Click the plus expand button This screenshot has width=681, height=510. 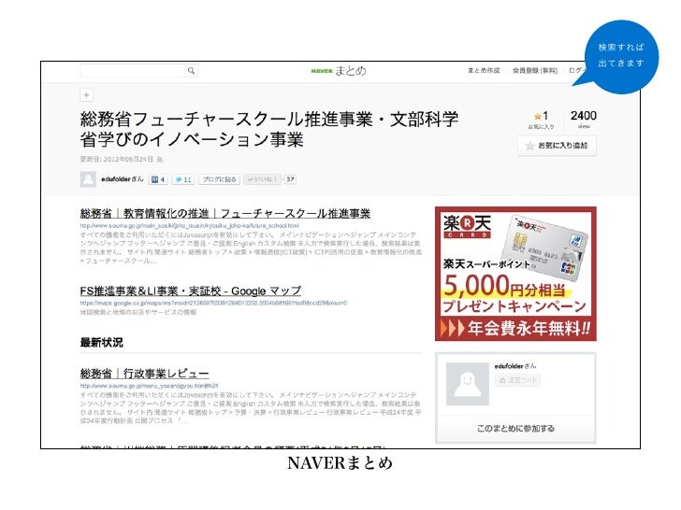click(x=86, y=94)
